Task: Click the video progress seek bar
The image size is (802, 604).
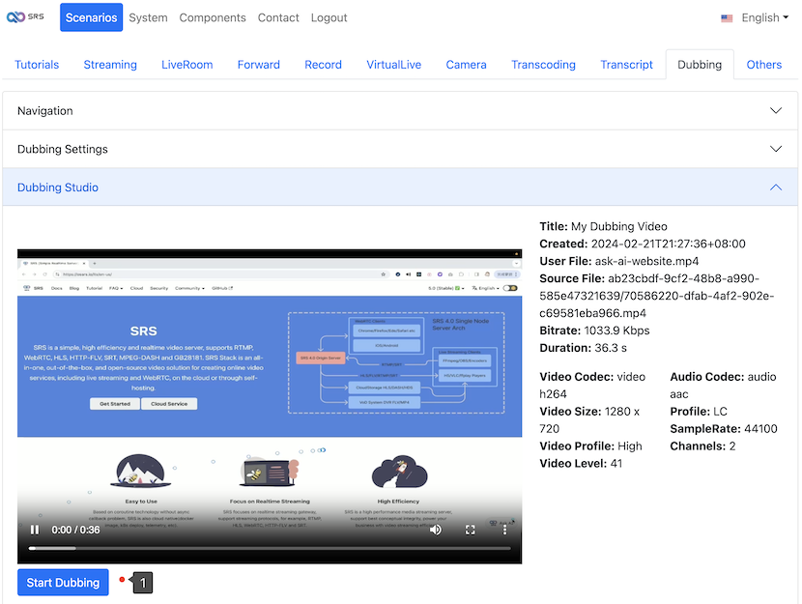Action: (270, 549)
